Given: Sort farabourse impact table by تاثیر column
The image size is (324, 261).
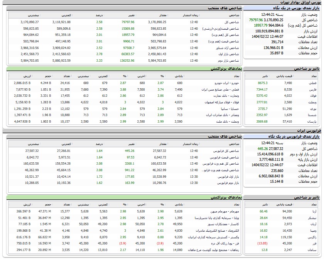Looking at the screenshot, I should pyautogui.click(x=265, y=205).
